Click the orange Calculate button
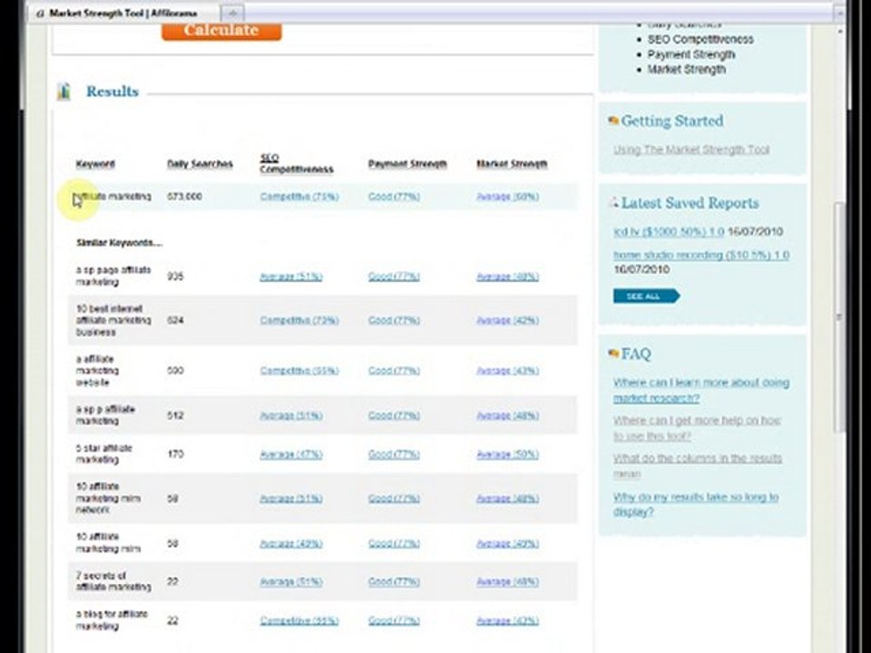This screenshot has width=871, height=653. (221, 31)
